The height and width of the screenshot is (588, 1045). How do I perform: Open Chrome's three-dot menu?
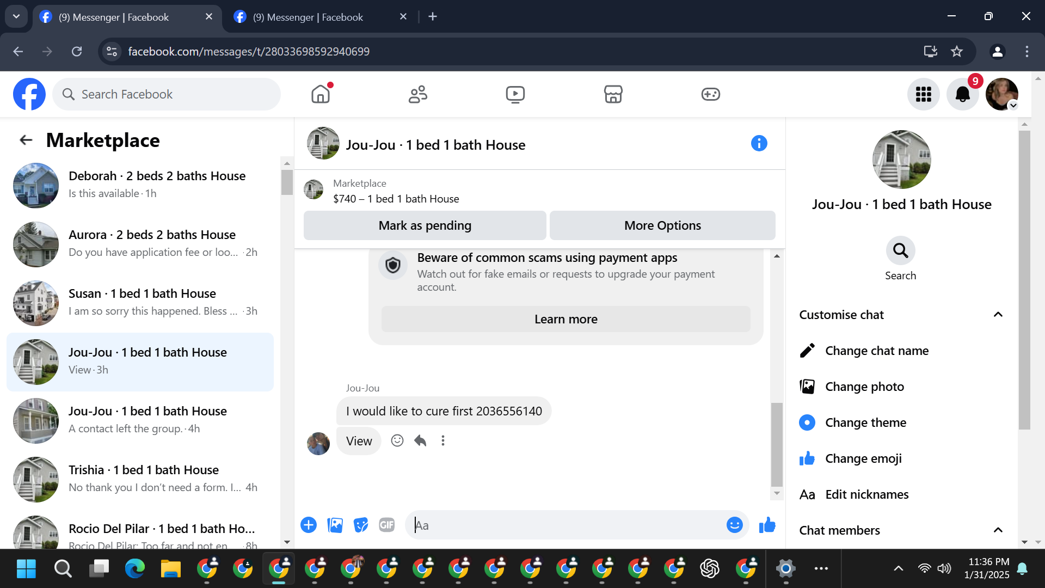click(1027, 51)
